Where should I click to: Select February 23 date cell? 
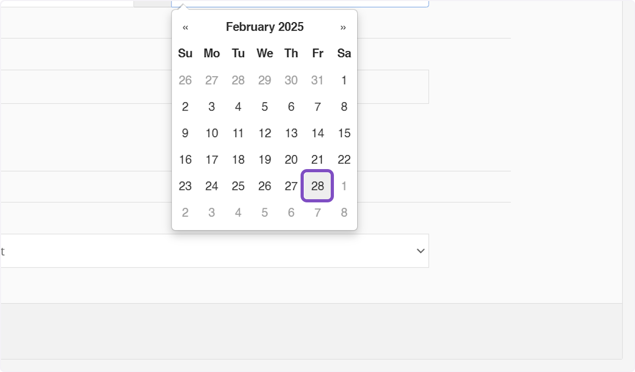tap(185, 186)
